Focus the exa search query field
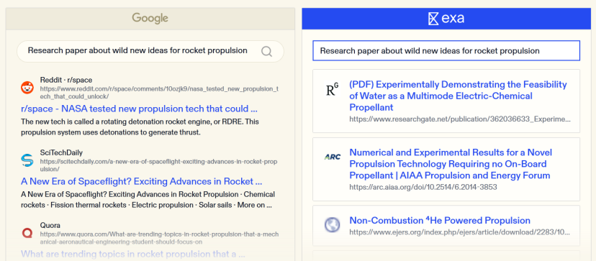596x261 pixels. click(x=446, y=50)
